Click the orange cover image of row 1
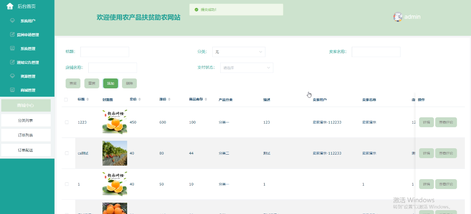Viewport: 471px width, 214px height. [x=115, y=184]
